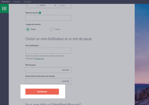Click the dropdown arrow in Choisir selector

point(55,5)
